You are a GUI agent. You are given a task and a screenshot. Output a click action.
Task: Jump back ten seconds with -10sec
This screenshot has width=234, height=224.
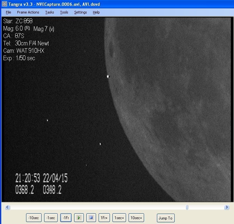point(34,218)
